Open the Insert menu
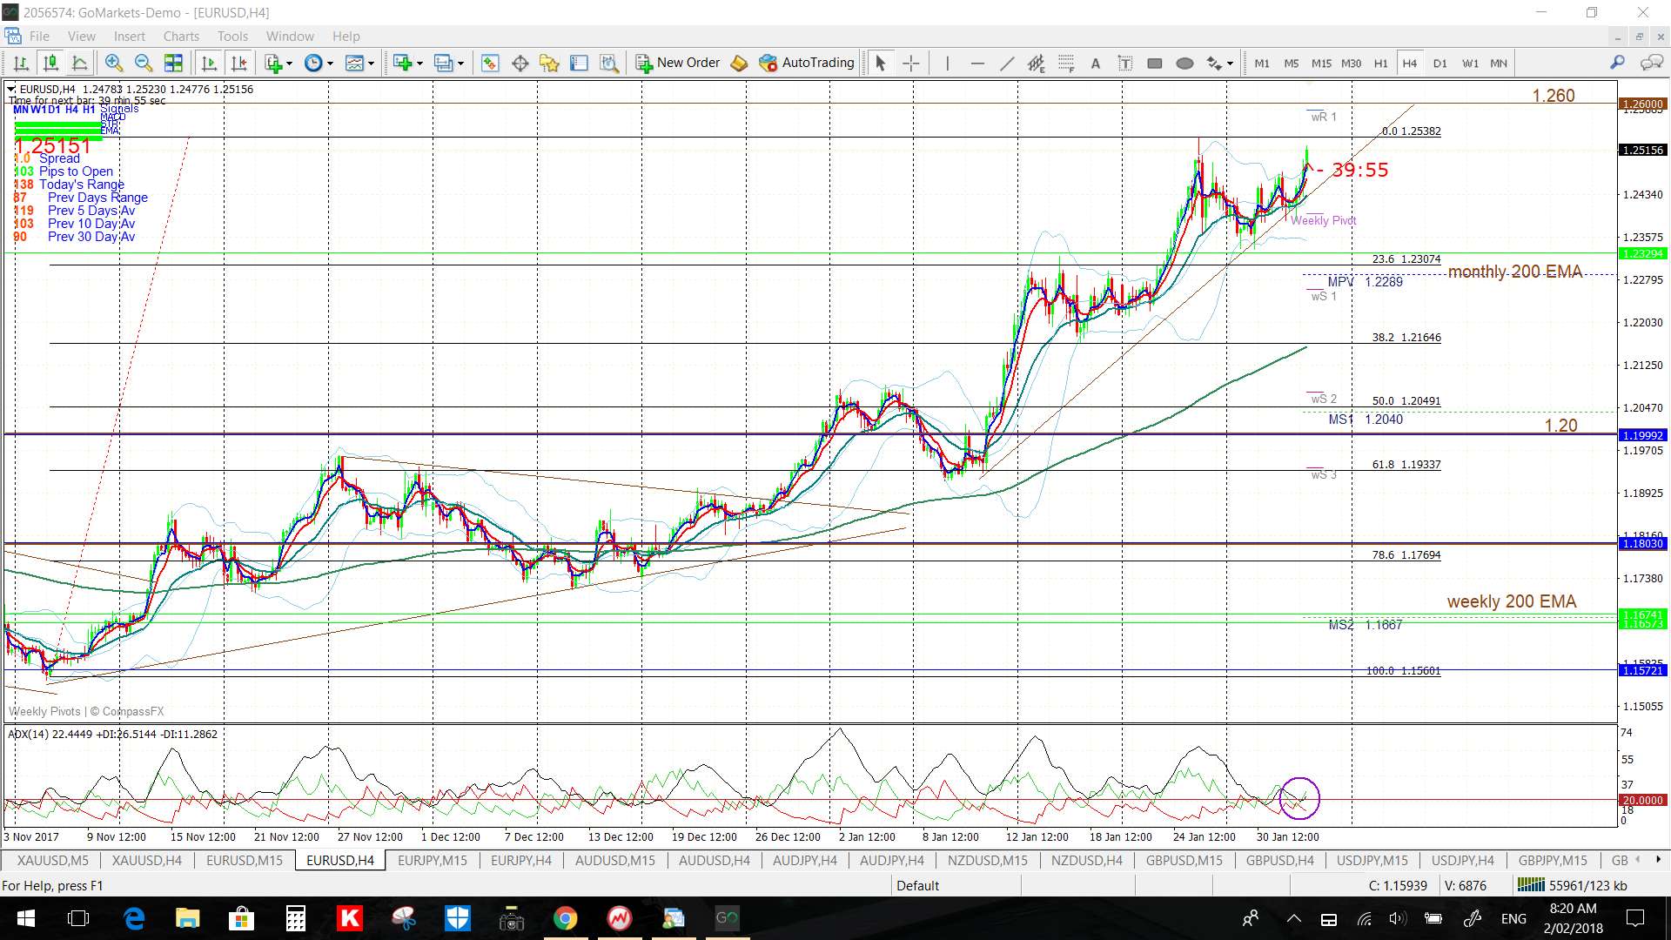This screenshot has height=940, width=1671. click(130, 37)
